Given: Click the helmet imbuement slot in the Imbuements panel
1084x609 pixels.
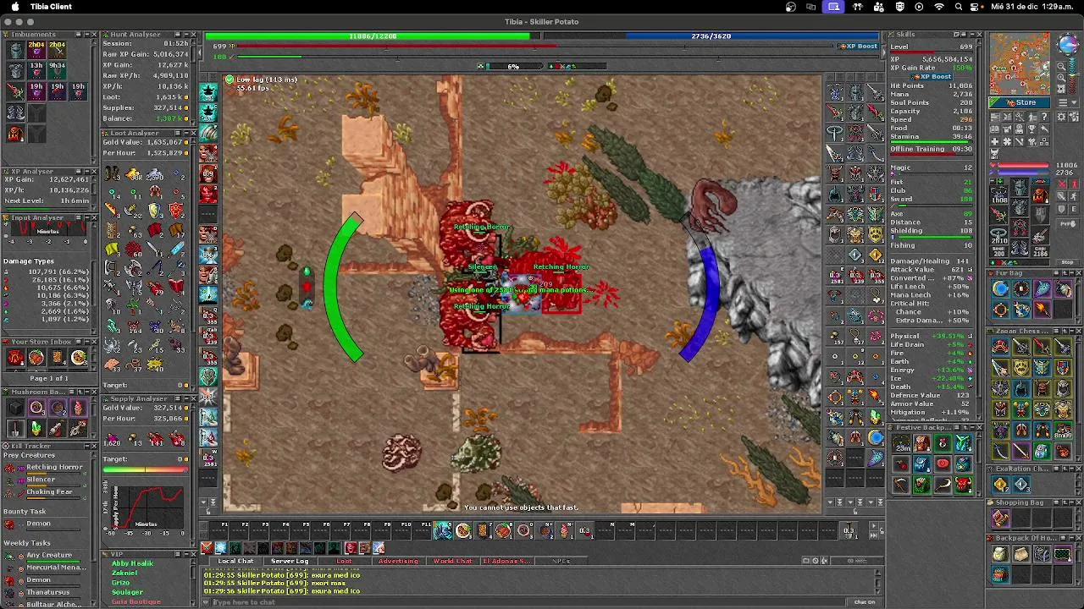Looking at the screenshot, I should tap(15, 50).
